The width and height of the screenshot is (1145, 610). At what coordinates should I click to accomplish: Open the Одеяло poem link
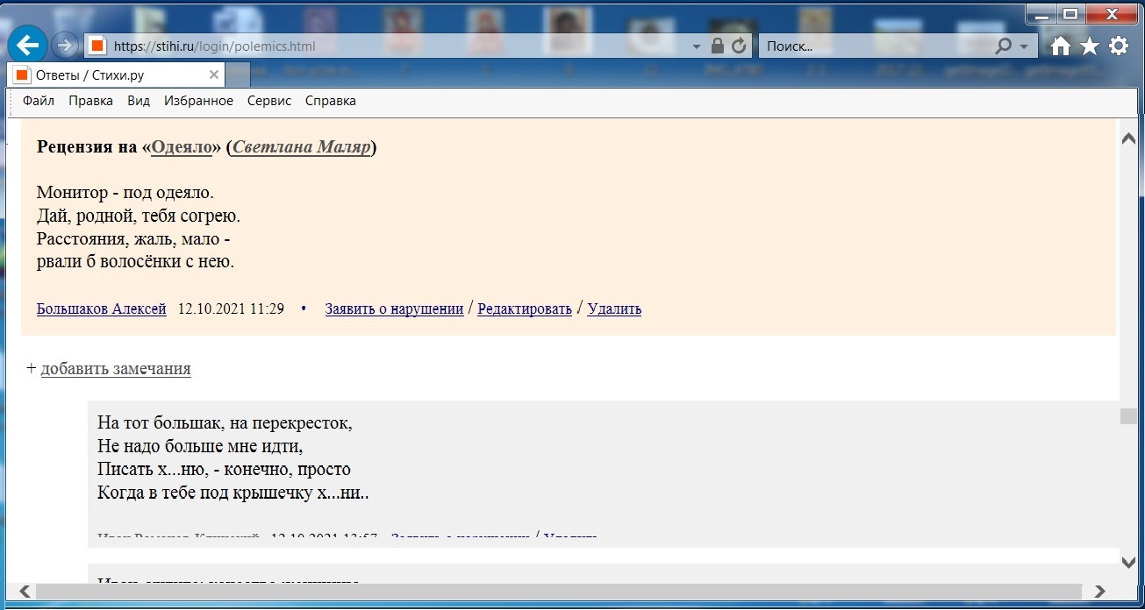[x=182, y=147]
